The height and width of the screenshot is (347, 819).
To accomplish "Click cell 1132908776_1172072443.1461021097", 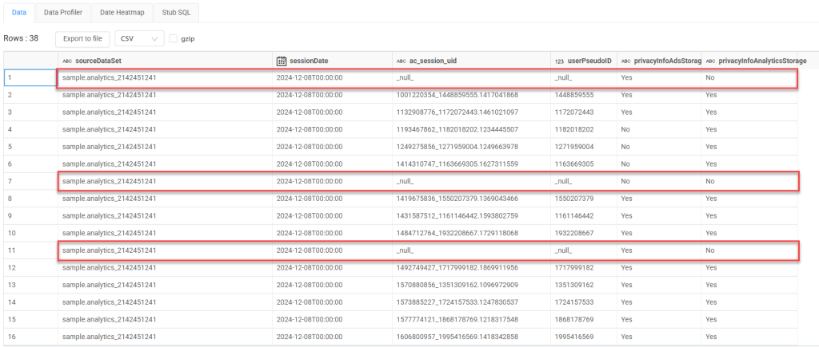I will tap(471, 112).
